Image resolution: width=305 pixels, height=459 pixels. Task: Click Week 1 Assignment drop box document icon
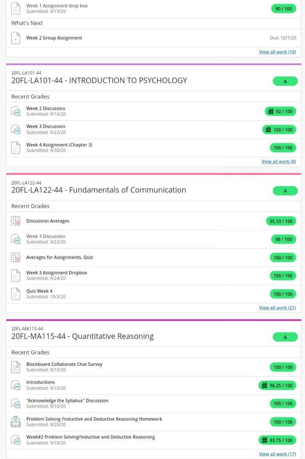[16, 8]
